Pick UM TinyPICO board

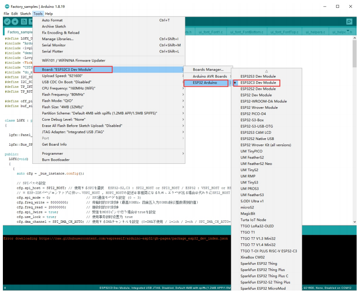tap(266, 151)
